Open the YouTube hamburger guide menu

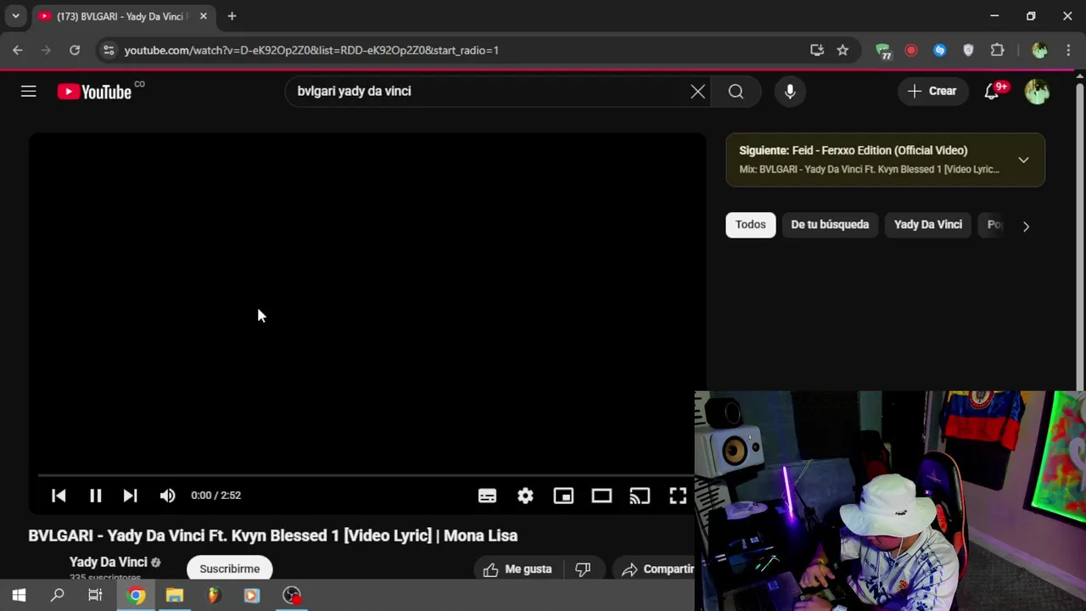29,92
